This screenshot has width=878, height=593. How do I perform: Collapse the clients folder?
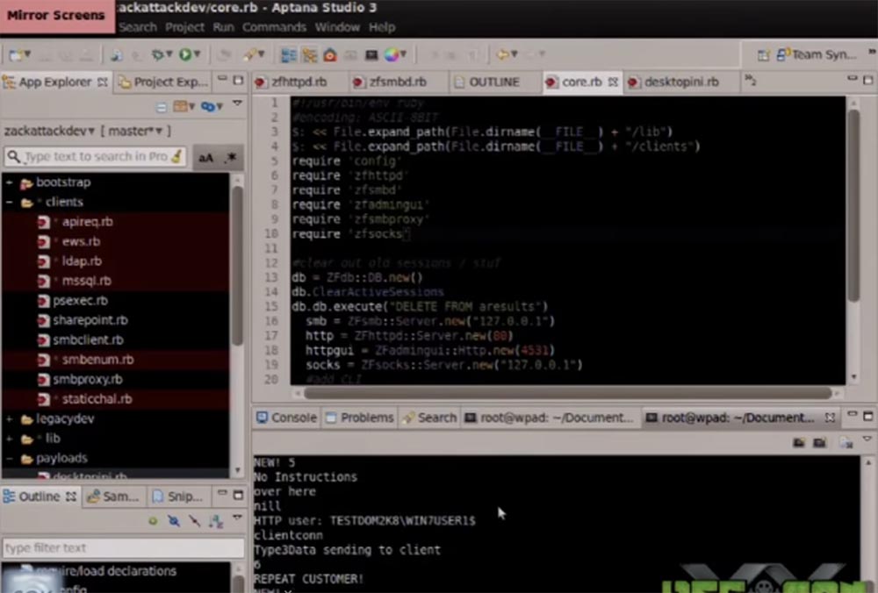click(10, 202)
